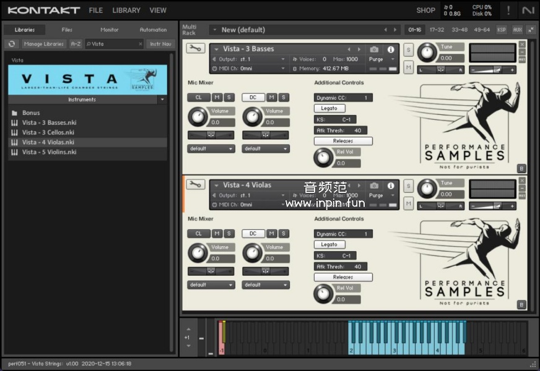Click the wrench icon for Vista - 3 Basses

[x=196, y=49]
